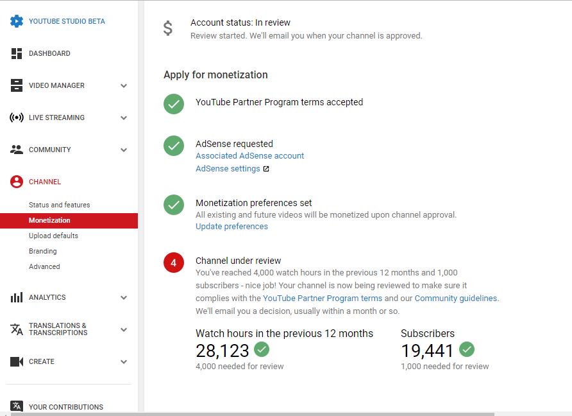
Task: Click the Dashboard grid icon
Action: (17, 53)
